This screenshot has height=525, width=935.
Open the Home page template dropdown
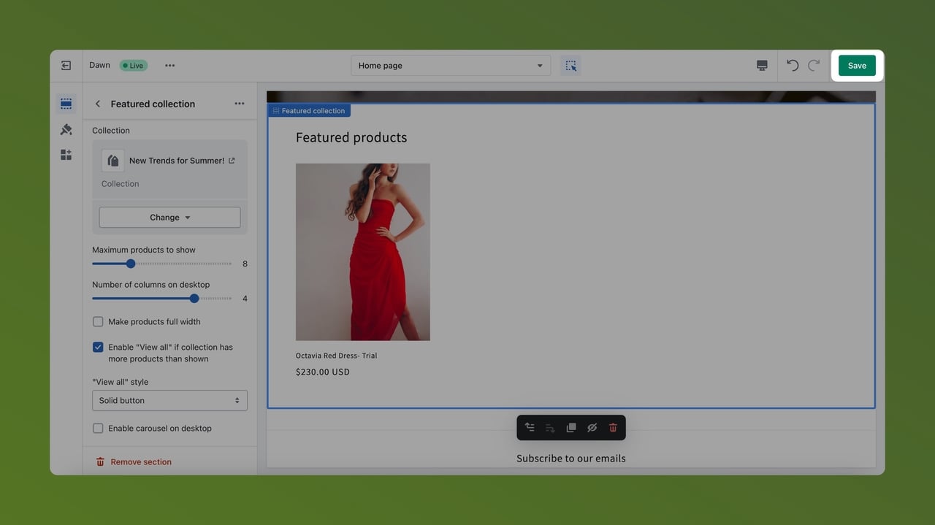(451, 66)
